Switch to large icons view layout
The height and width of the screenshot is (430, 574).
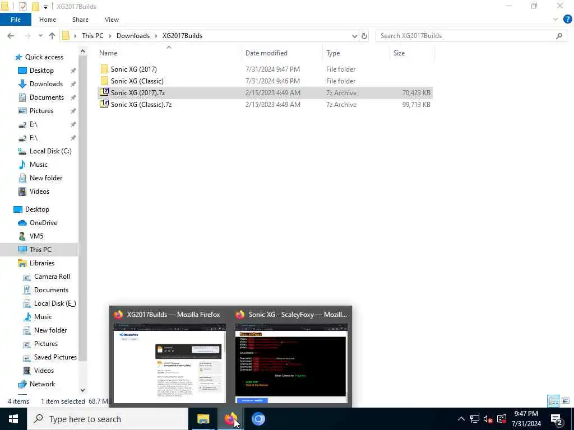coord(566,401)
